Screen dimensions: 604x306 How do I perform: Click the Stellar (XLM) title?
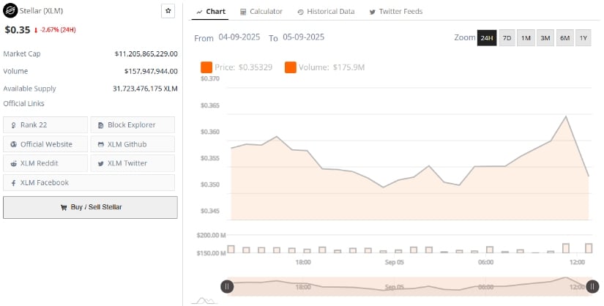(41, 11)
